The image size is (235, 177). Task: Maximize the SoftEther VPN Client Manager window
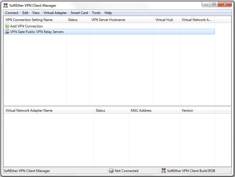click(214, 4)
